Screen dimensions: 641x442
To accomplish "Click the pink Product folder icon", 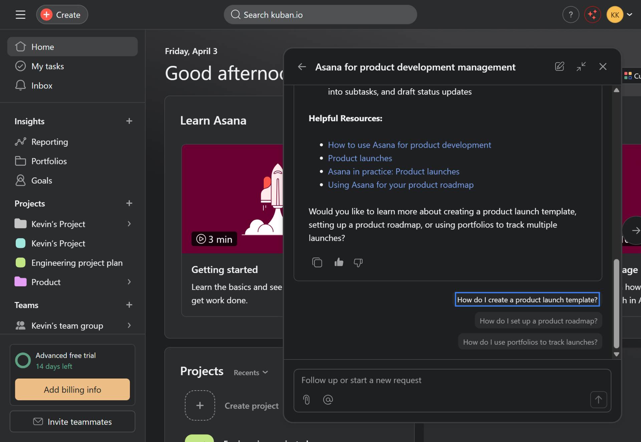I will pyautogui.click(x=20, y=282).
